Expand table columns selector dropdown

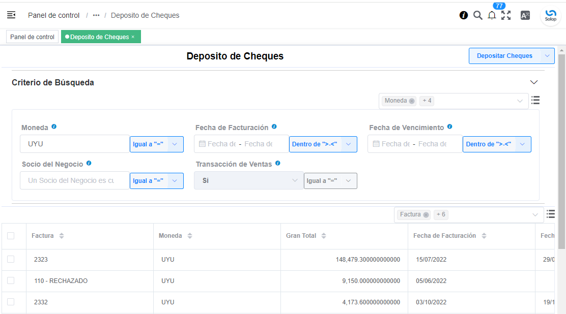pyautogui.click(x=535, y=215)
